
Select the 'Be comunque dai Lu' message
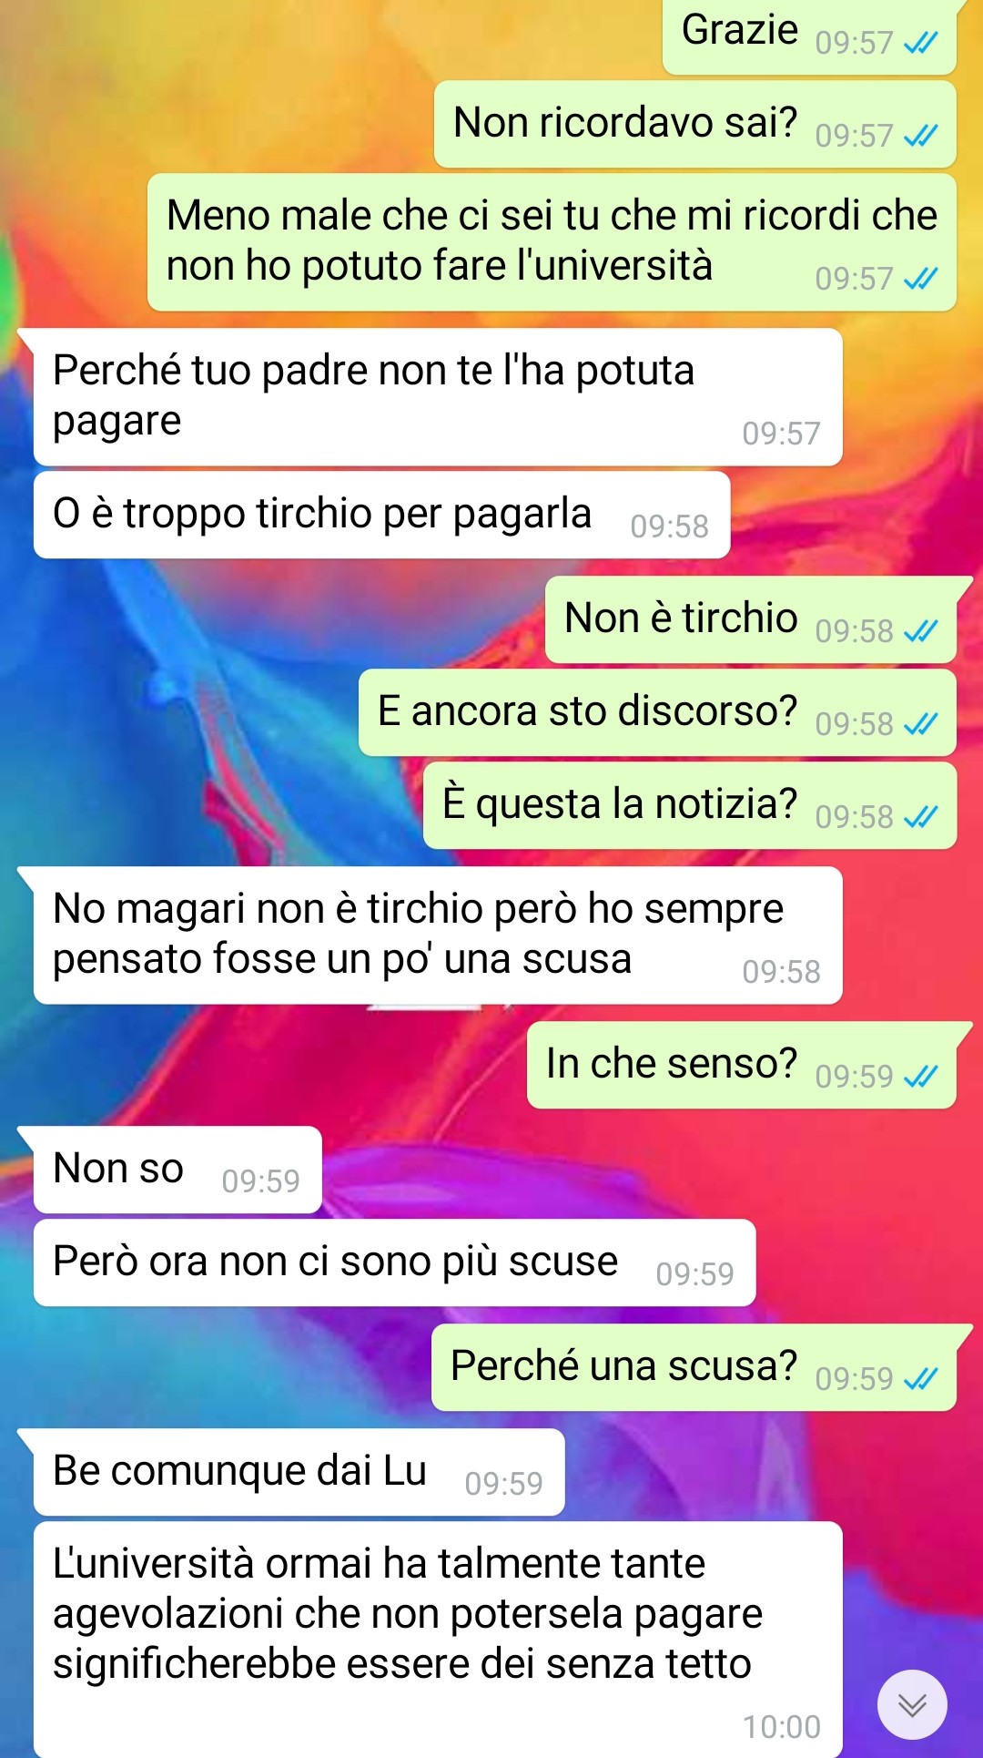299,1472
